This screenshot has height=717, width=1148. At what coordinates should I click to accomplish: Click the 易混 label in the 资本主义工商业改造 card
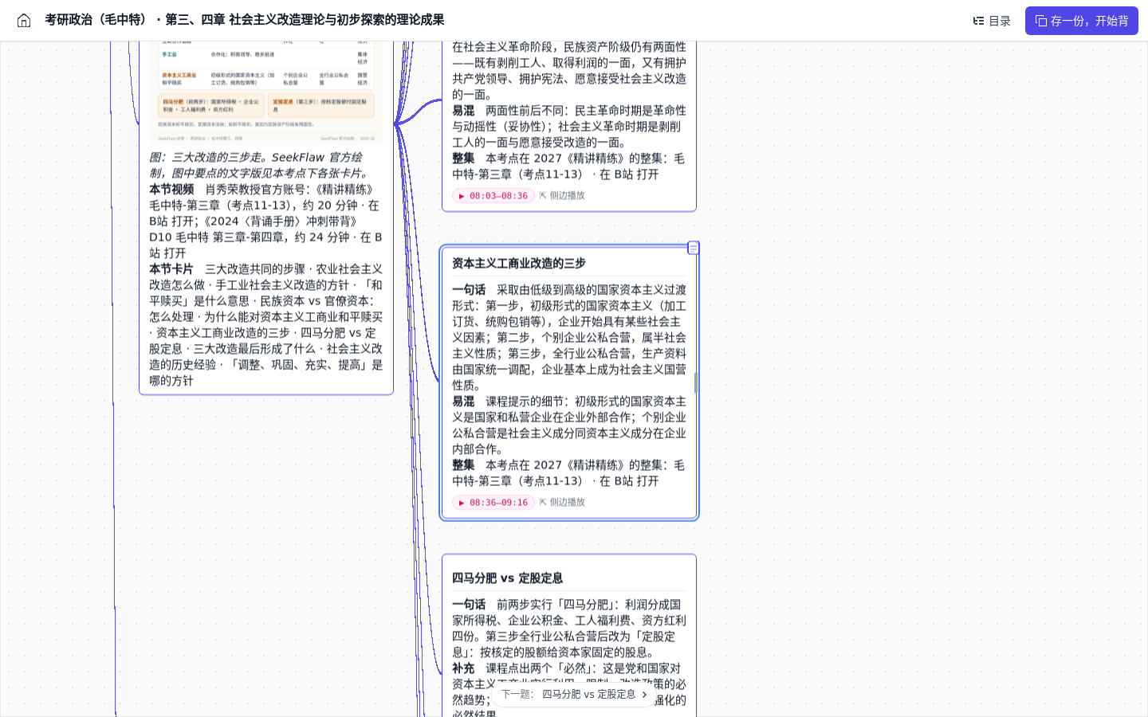pyautogui.click(x=463, y=402)
